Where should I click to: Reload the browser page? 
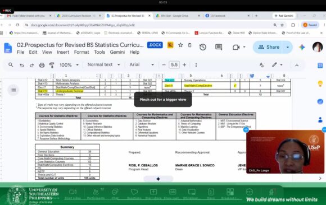pyautogui.click(x=17, y=25)
